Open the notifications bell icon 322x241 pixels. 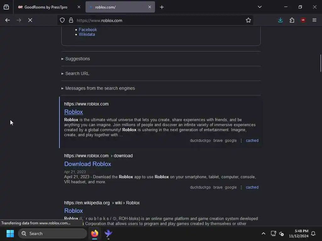point(313,233)
